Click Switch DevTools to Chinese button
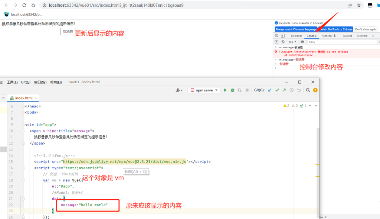 (336, 29)
